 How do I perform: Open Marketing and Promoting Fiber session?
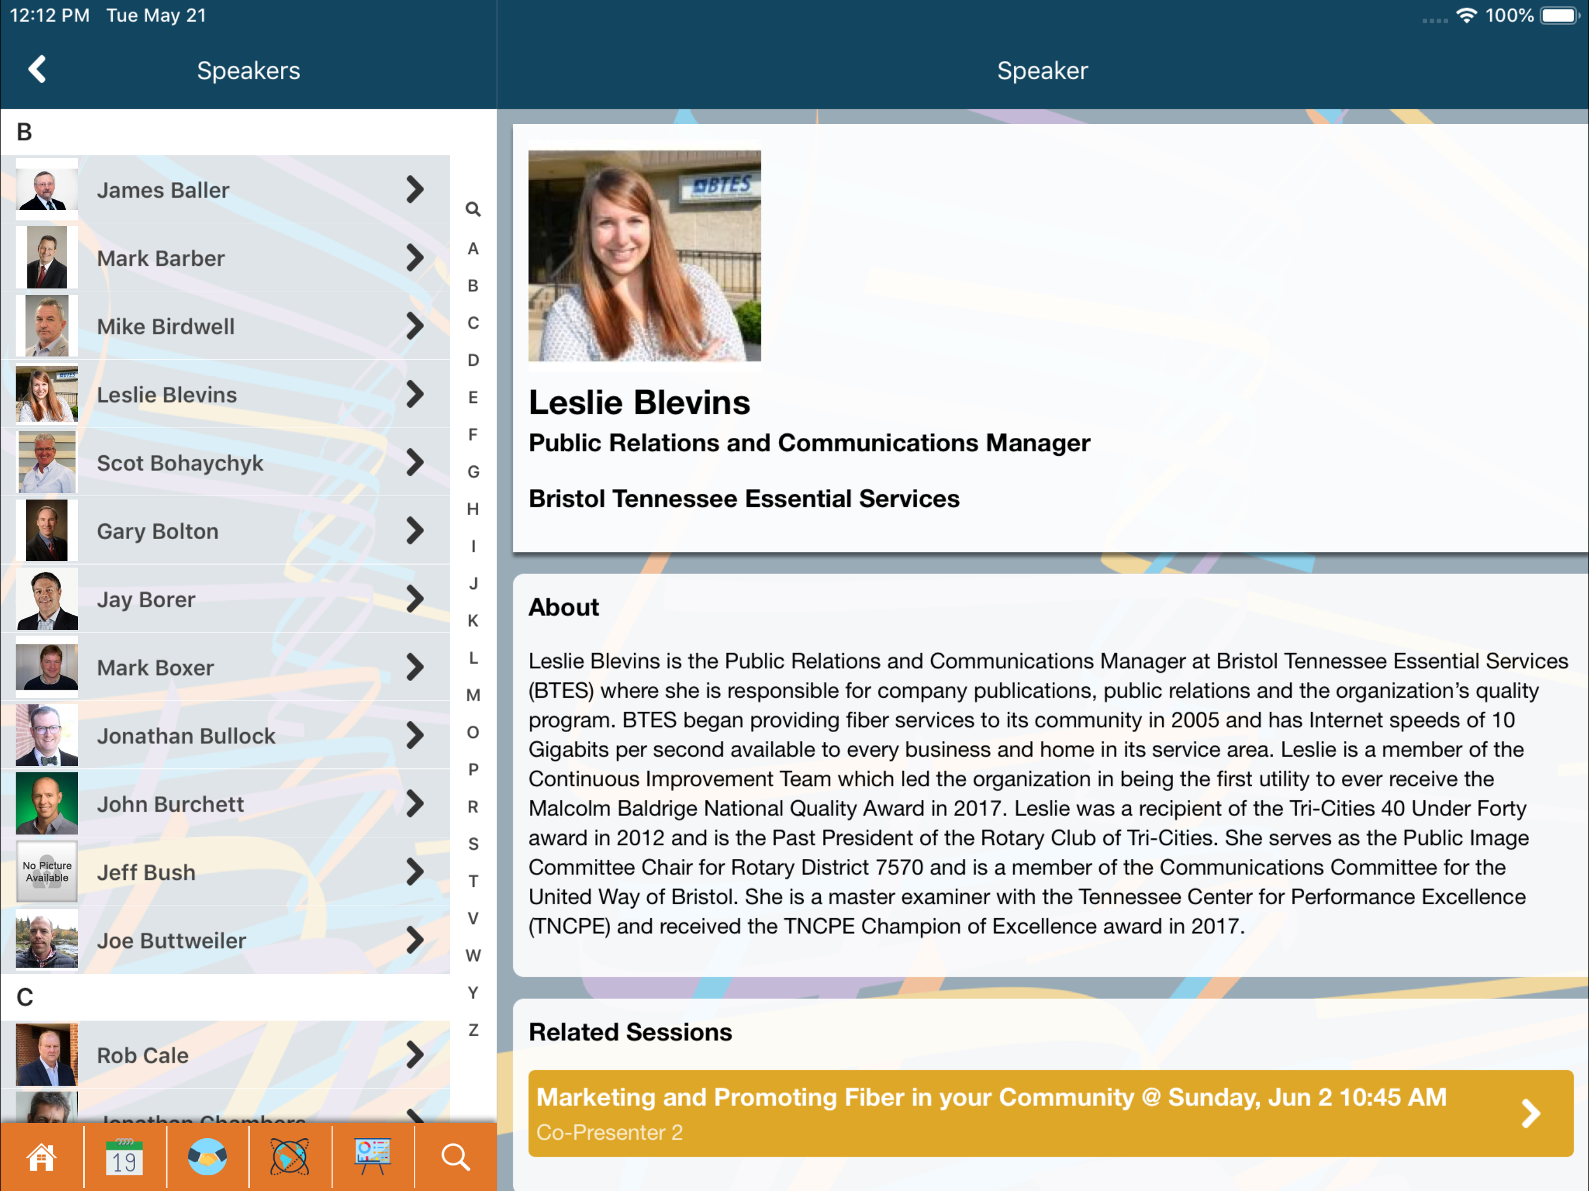(x=1050, y=1114)
